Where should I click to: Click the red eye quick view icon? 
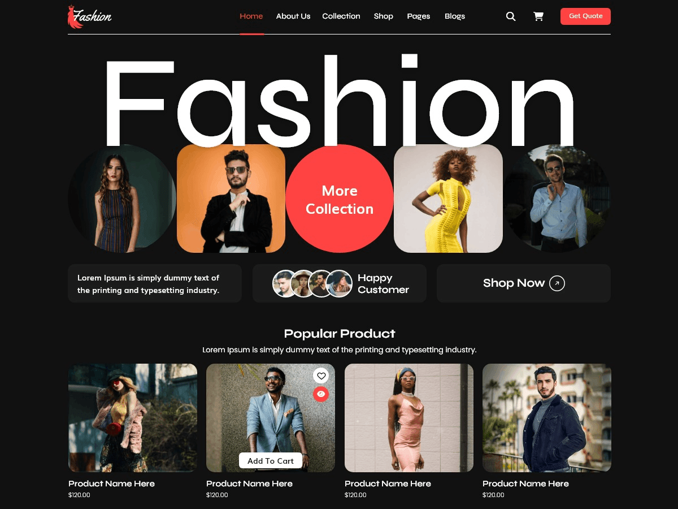[321, 394]
